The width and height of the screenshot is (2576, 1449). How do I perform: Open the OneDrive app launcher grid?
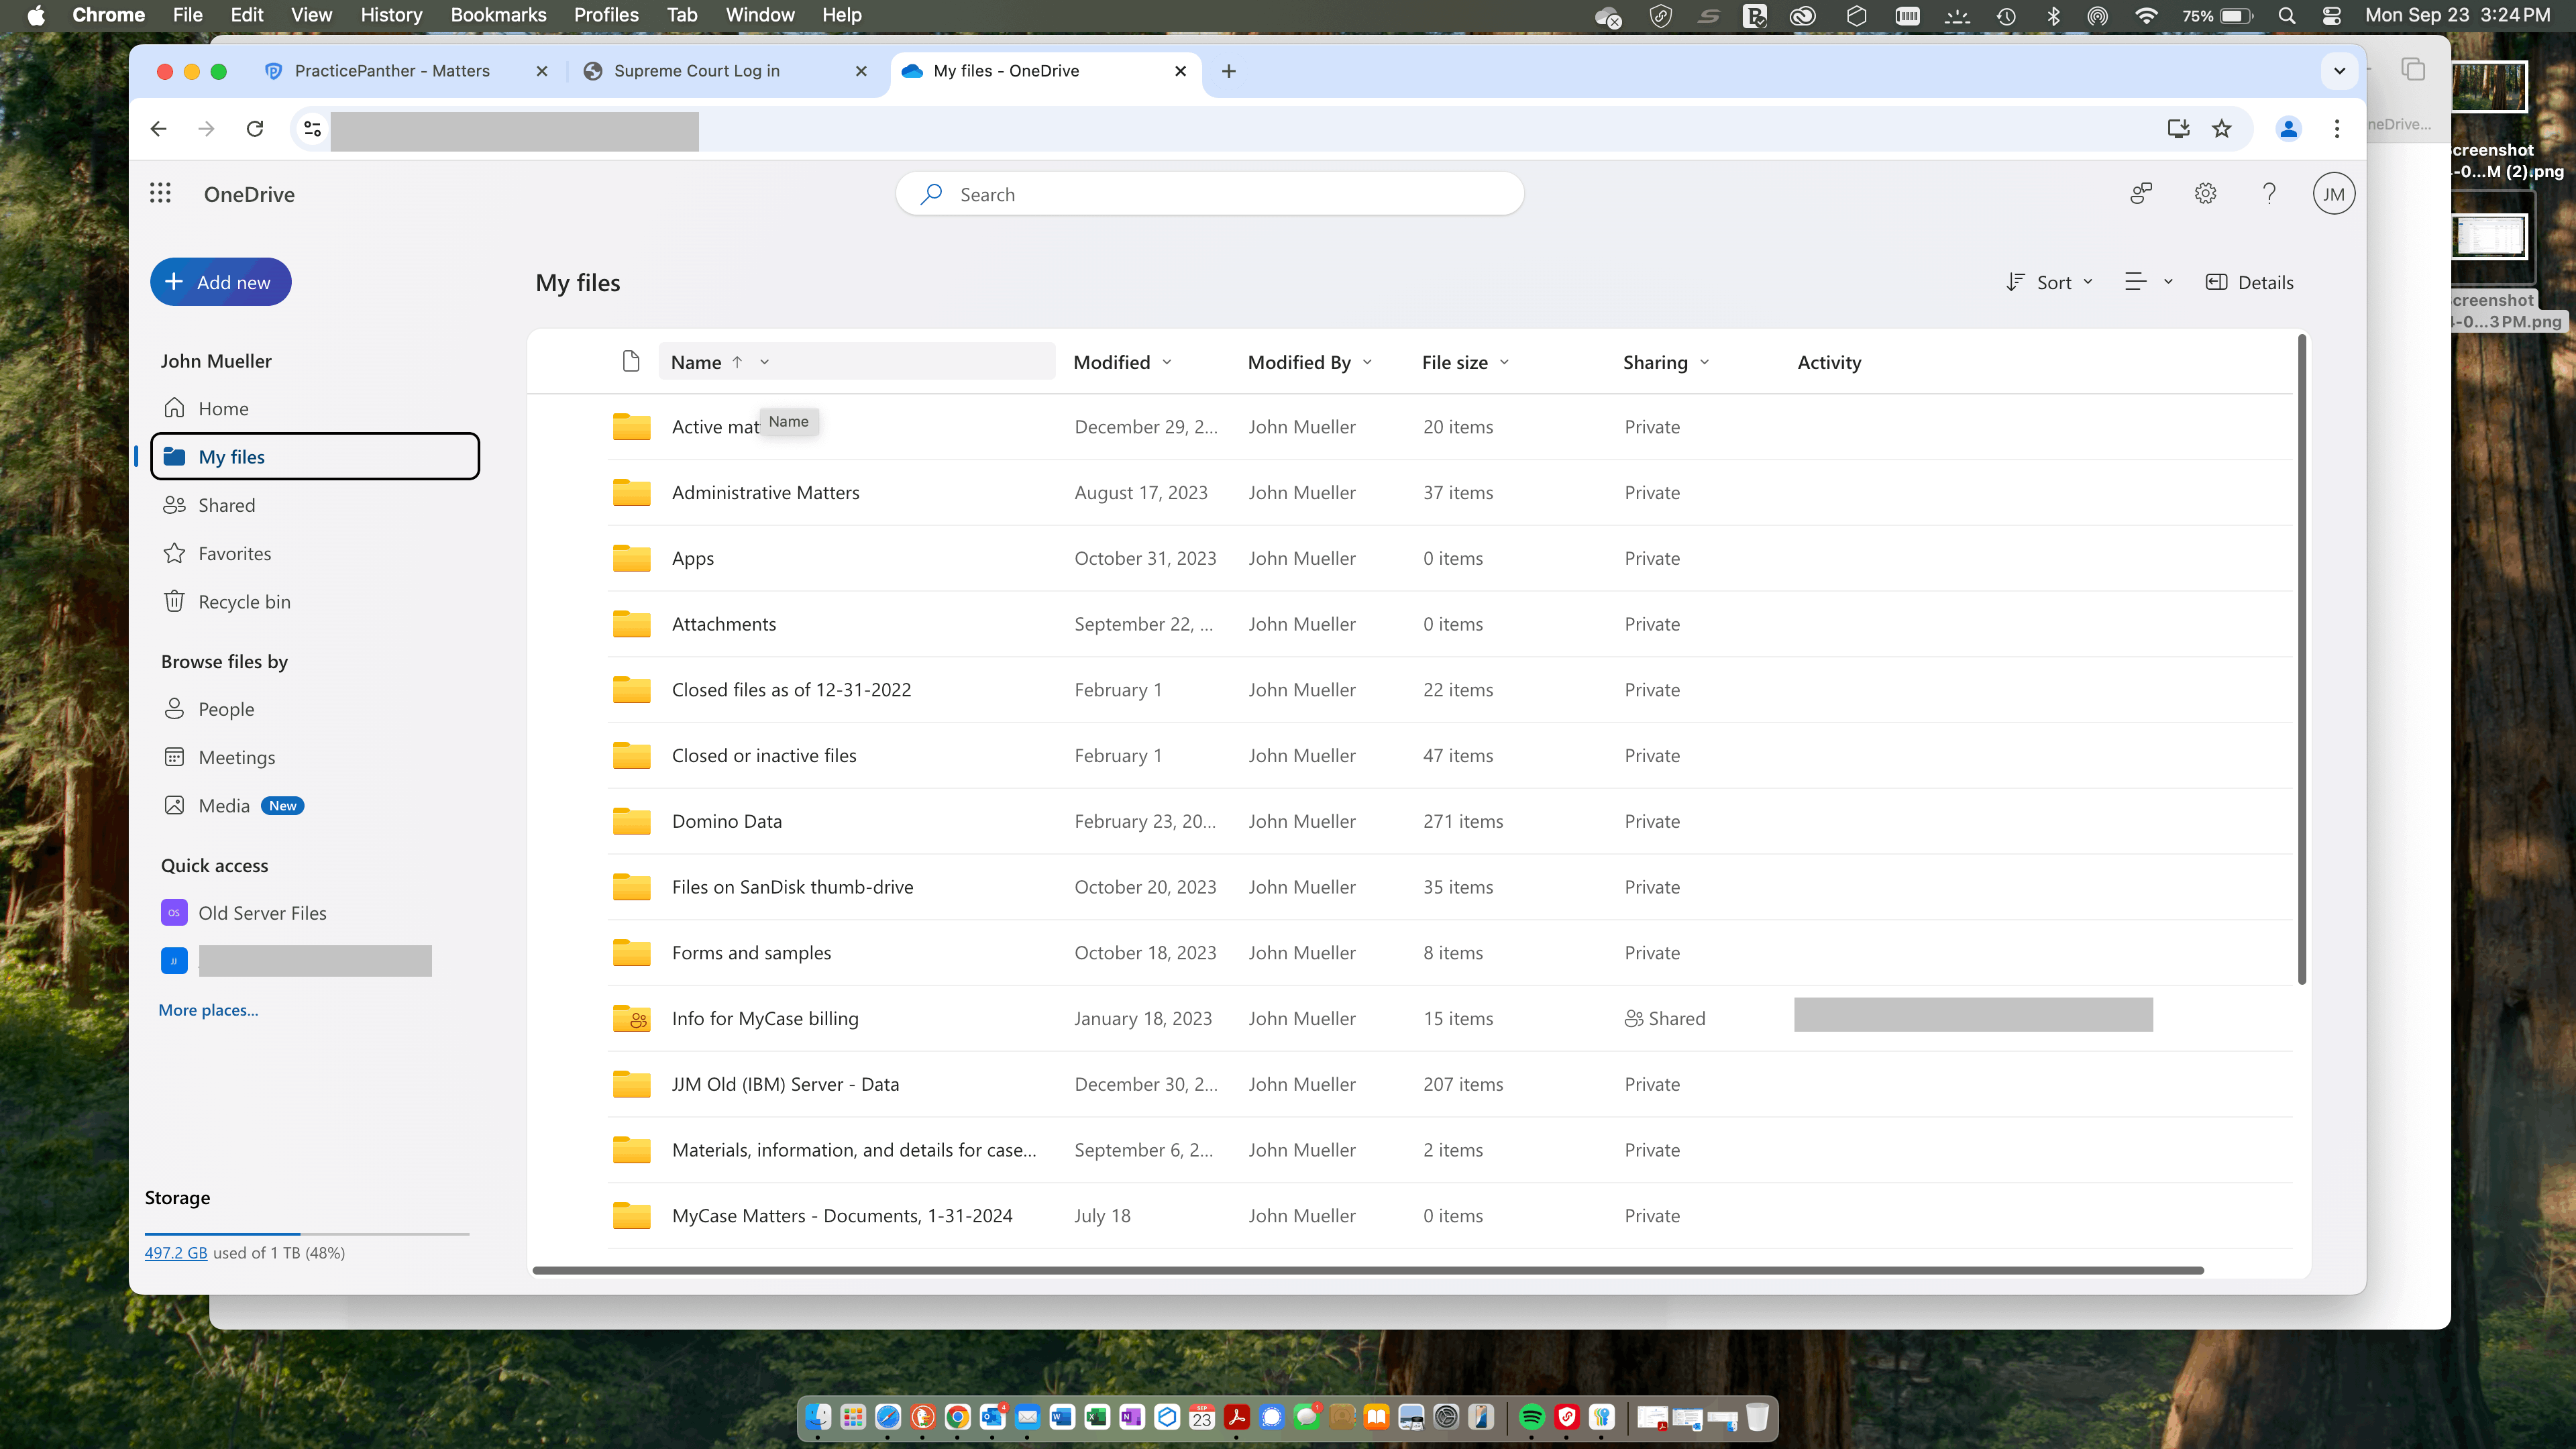coord(160,194)
